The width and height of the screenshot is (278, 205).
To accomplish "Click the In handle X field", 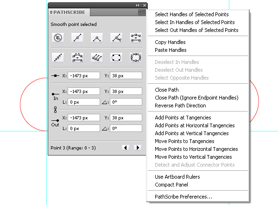I will tap(84, 91).
